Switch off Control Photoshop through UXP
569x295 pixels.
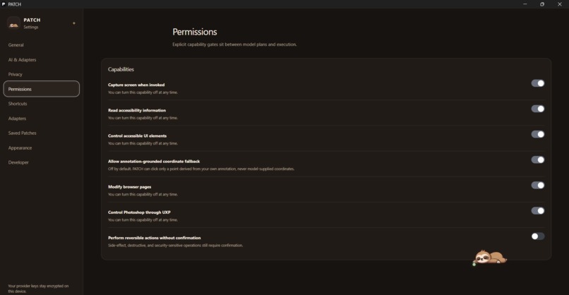point(538,210)
